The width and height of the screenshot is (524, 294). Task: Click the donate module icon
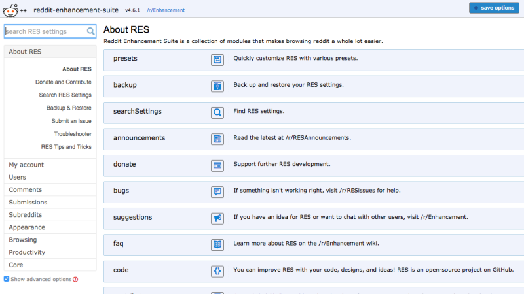coord(217,165)
